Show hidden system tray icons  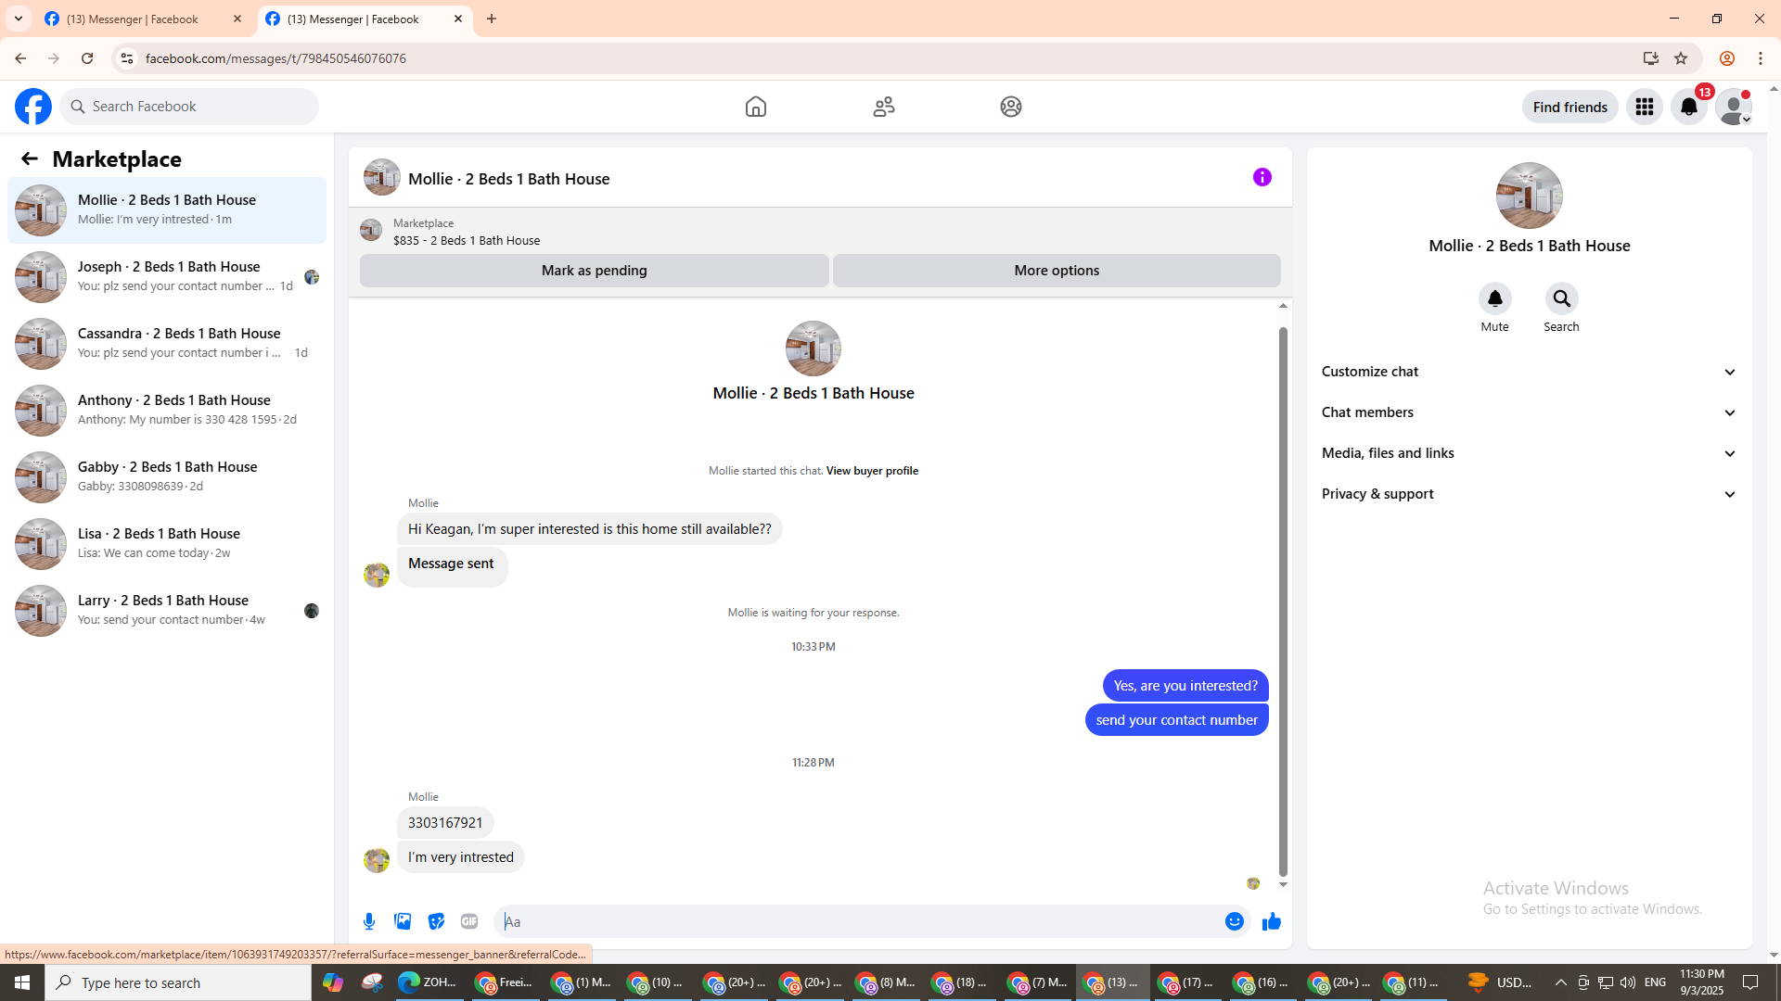click(x=1561, y=982)
